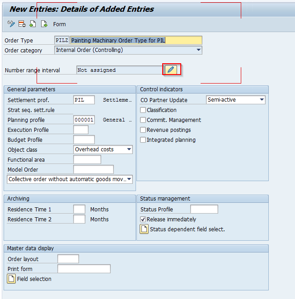
Task: Go to previous entry icon
Action: pyautogui.click(x=33, y=24)
